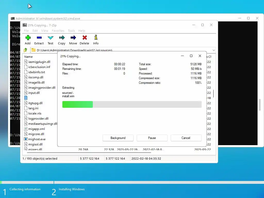The image size is (264, 198).
Task: Go up one folder level icon
Action: (x=26, y=50)
